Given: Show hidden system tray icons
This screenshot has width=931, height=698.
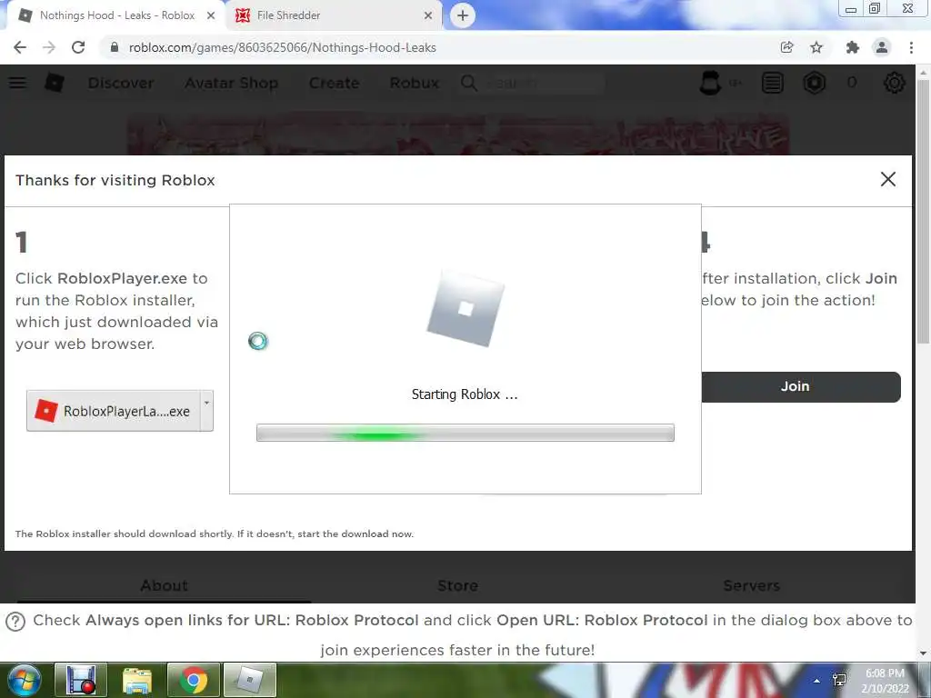Looking at the screenshot, I should [817, 681].
